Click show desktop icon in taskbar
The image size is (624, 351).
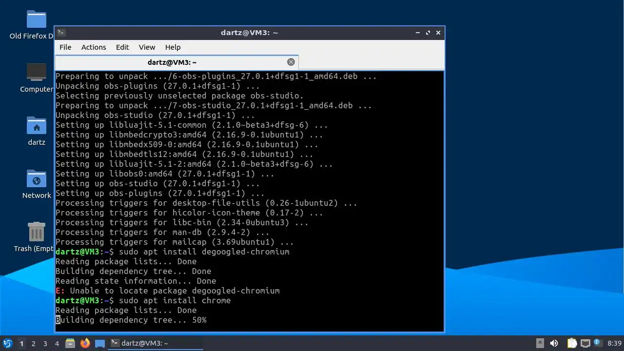tap(100, 343)
